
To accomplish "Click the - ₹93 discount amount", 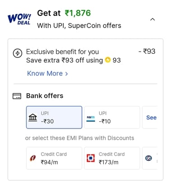I will pos(147,52).
